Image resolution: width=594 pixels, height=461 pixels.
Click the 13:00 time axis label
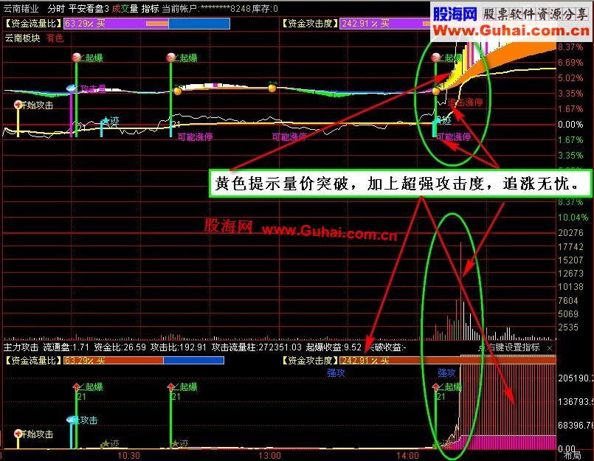(x=269, y=455)
